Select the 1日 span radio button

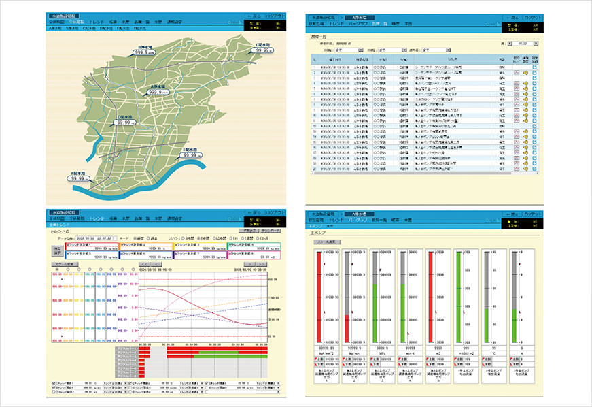coord(230,238)
